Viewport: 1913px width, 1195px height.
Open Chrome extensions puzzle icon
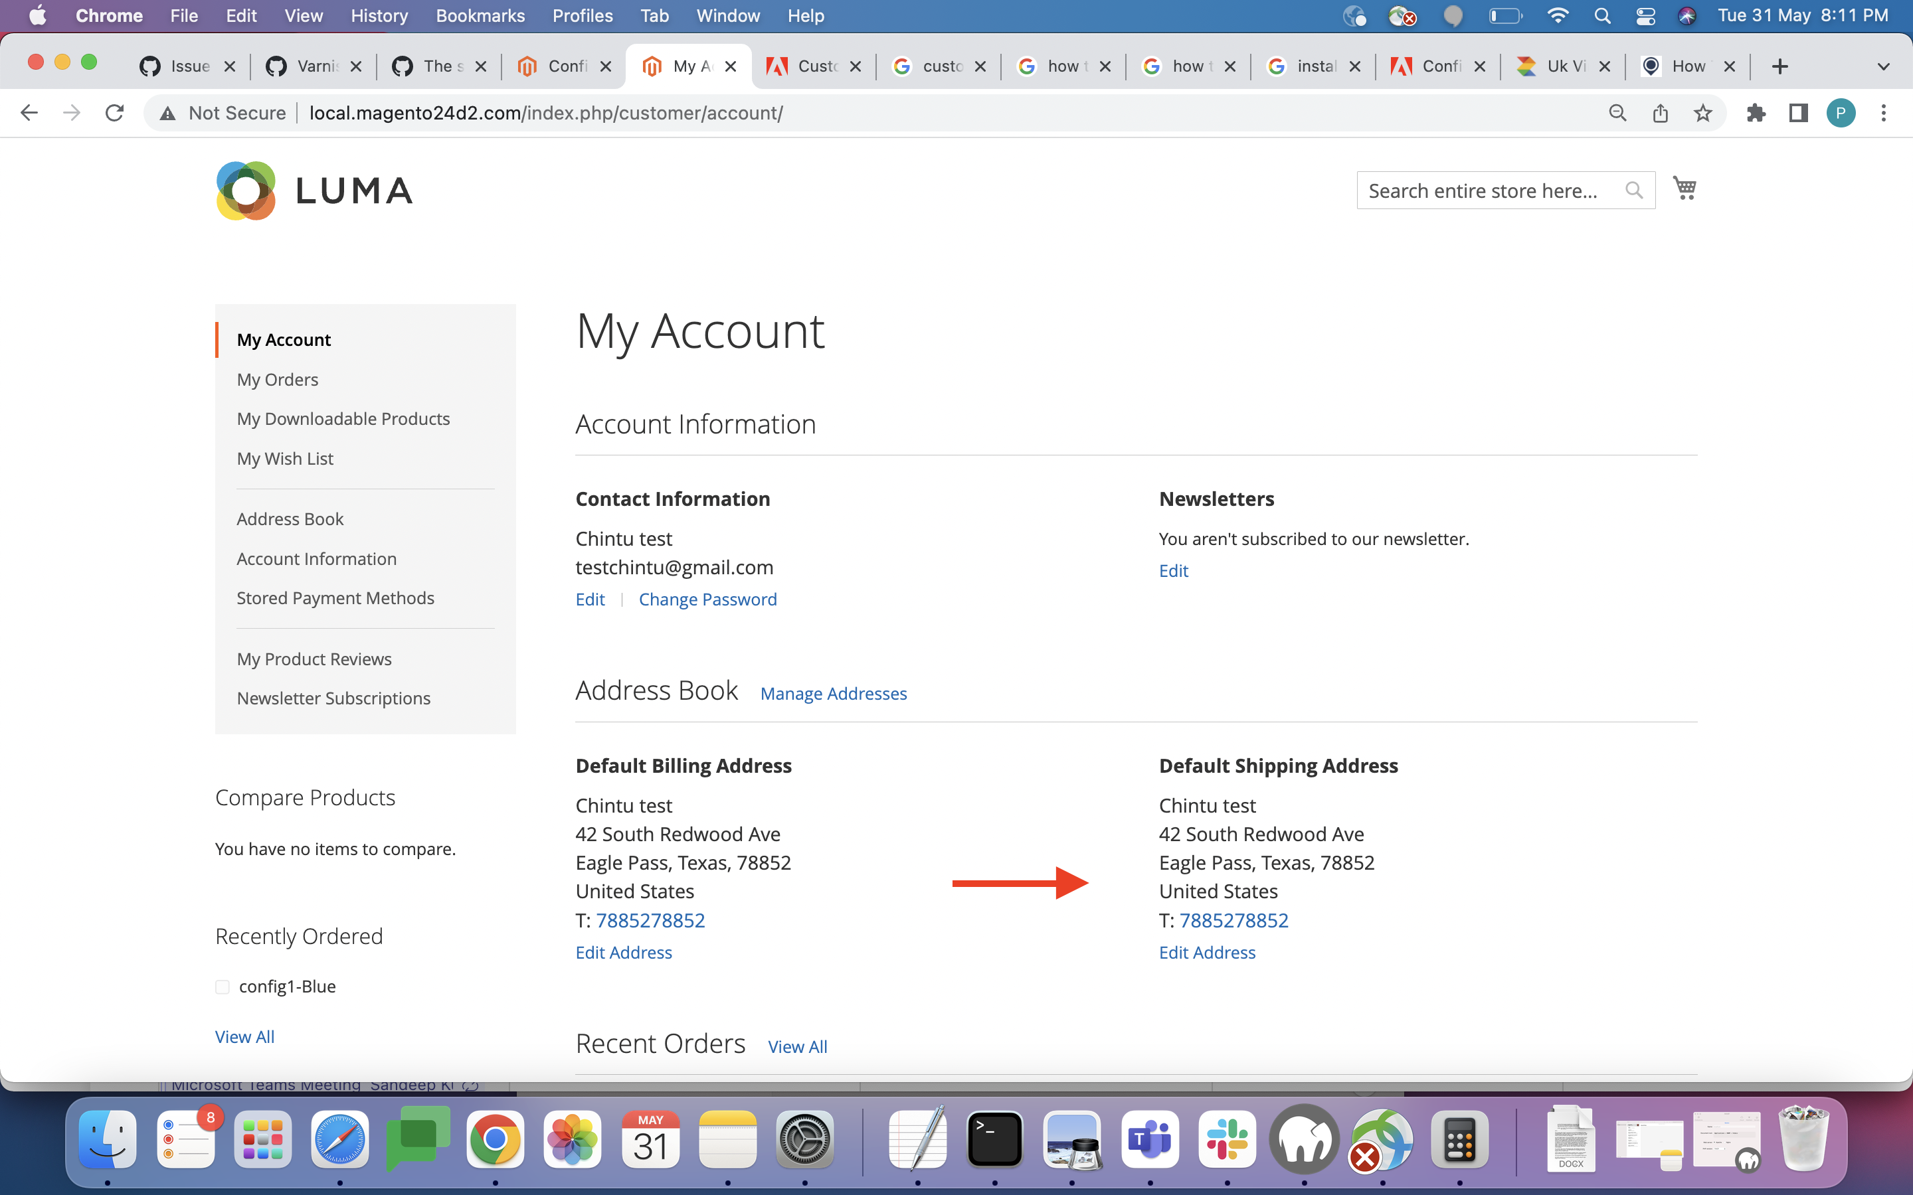pyautogui.click(x=1756, y=113)
